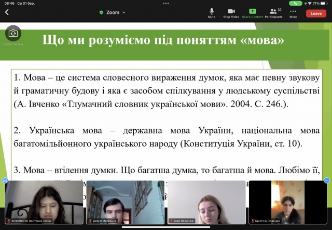Tap the three dots at top center
This screenshot has width=332, height=230.
click(166, 4)
